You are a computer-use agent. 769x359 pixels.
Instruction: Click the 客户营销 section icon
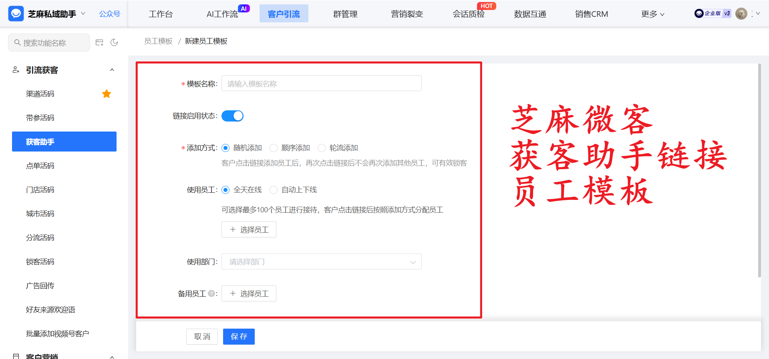point(16,356)
